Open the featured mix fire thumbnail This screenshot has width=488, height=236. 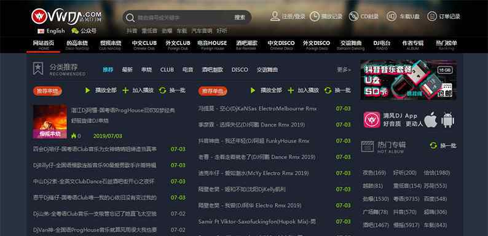click(x=50, y=122)
